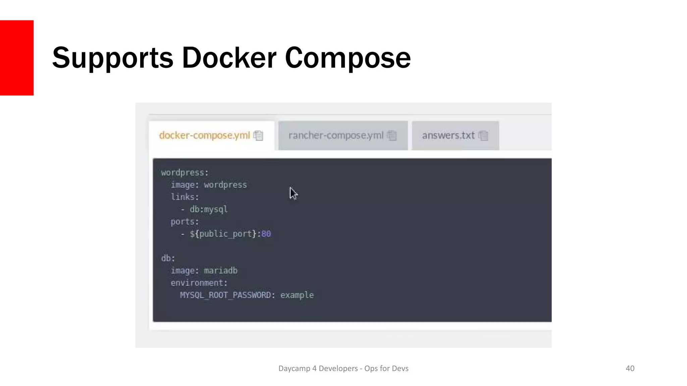Copy answers.txt using its clipboard icon
This screenshot has height=386, width=687.
point(483,136)
